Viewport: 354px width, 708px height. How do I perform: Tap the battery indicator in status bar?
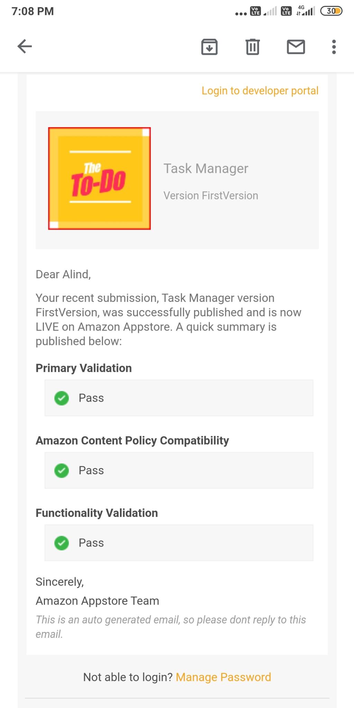coord(331,11)
